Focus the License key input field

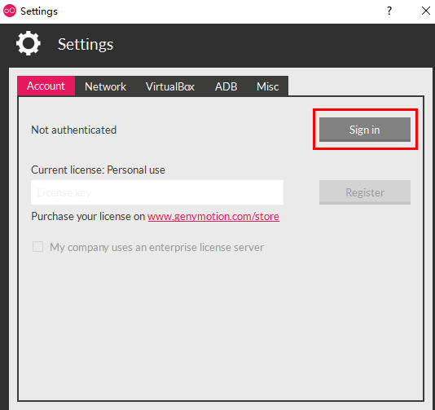click(x=157, y=192)
